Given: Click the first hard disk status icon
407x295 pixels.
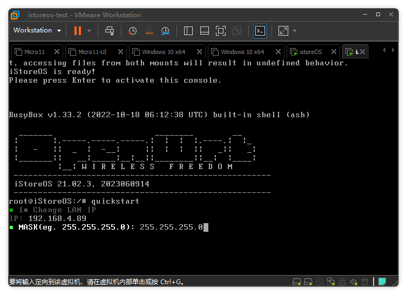Looking at the screenshot, I should click(297, 281).
